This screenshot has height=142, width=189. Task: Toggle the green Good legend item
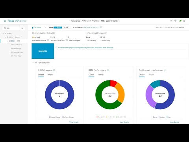coord(121,117)
